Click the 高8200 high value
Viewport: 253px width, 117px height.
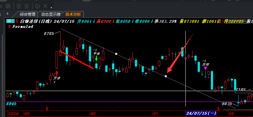[105, 21]
